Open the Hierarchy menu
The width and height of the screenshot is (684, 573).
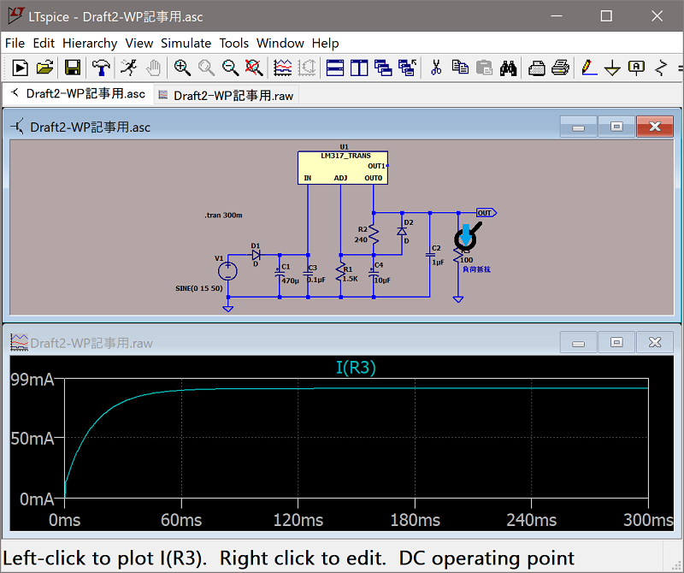[x=90, y=44]
